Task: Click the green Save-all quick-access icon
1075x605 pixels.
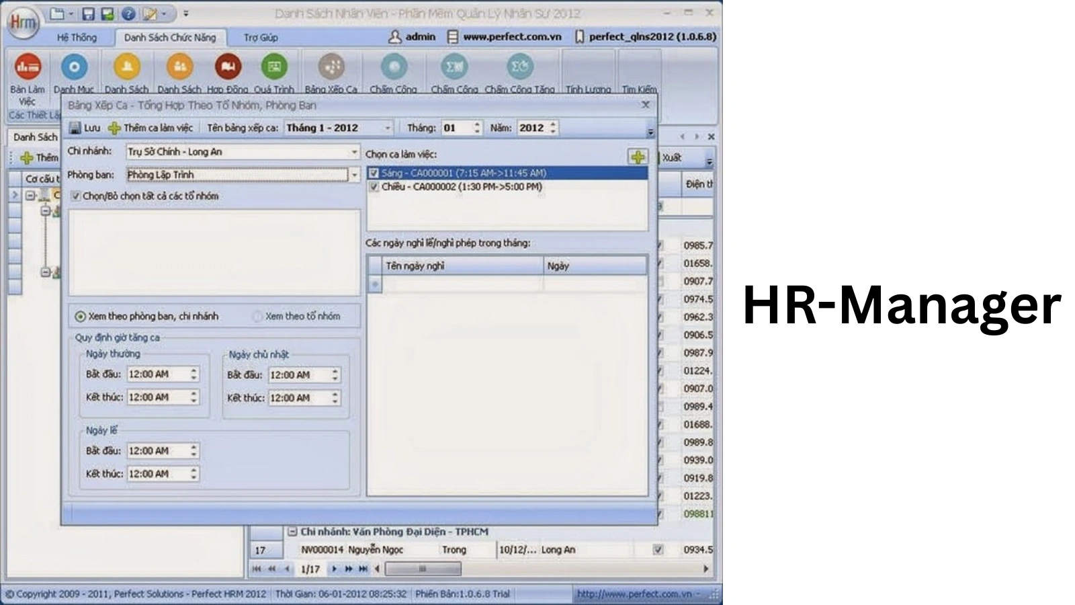Action: 107,13
